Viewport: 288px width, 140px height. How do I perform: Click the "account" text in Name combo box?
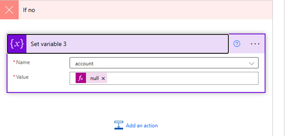point(84,63)
